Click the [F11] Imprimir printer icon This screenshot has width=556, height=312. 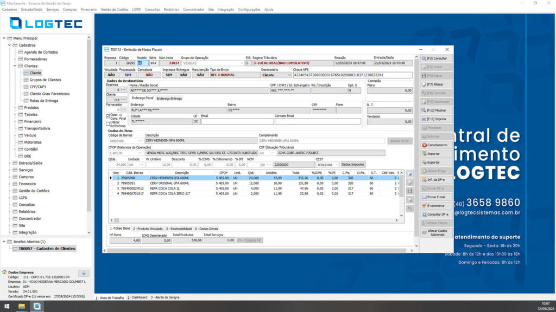pos(424,119)
